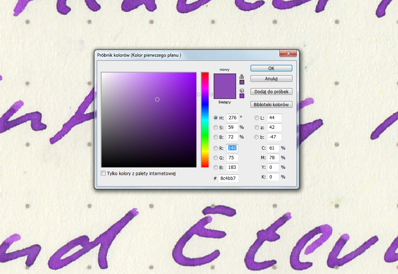Select the G green radio button

coord(216,158)
